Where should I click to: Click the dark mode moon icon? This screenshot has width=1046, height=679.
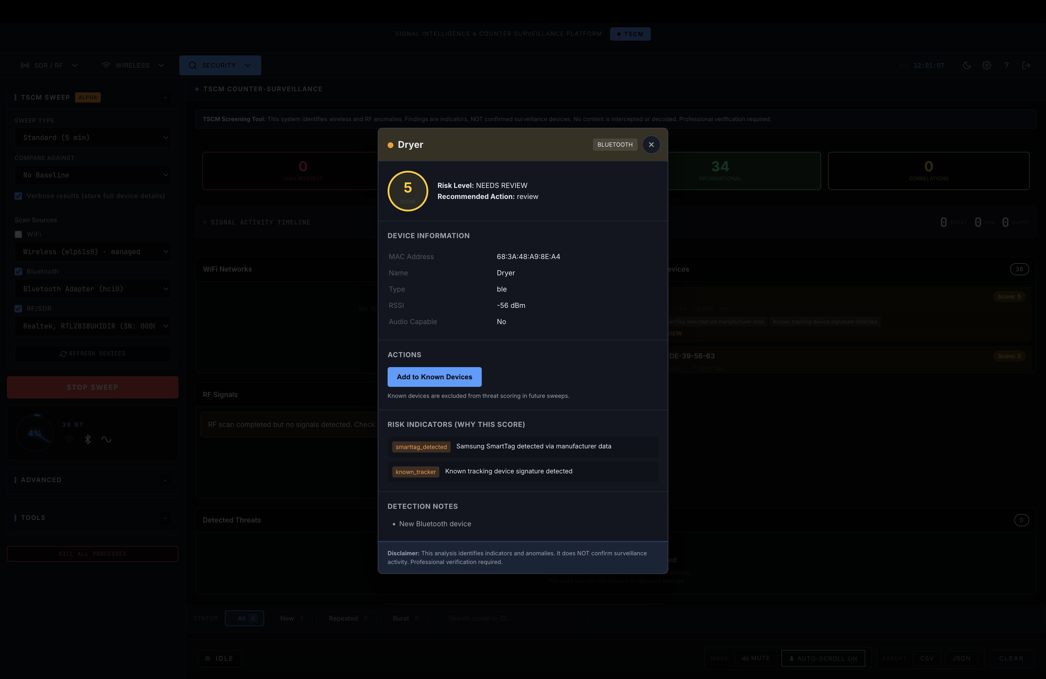[x=966, y=65]
